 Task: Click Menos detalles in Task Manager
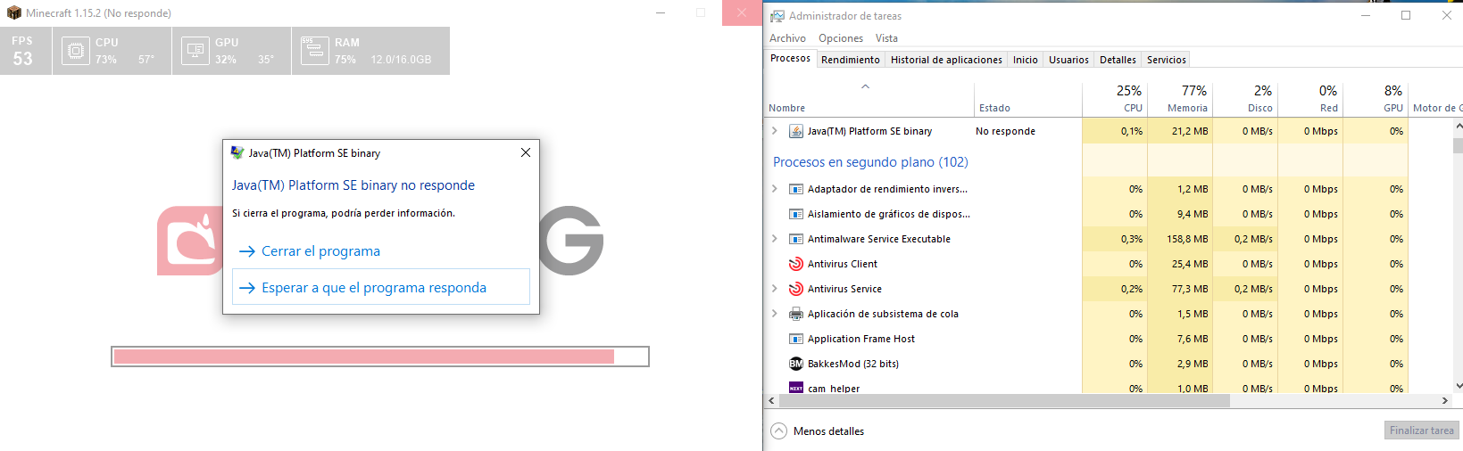[818, 431]
